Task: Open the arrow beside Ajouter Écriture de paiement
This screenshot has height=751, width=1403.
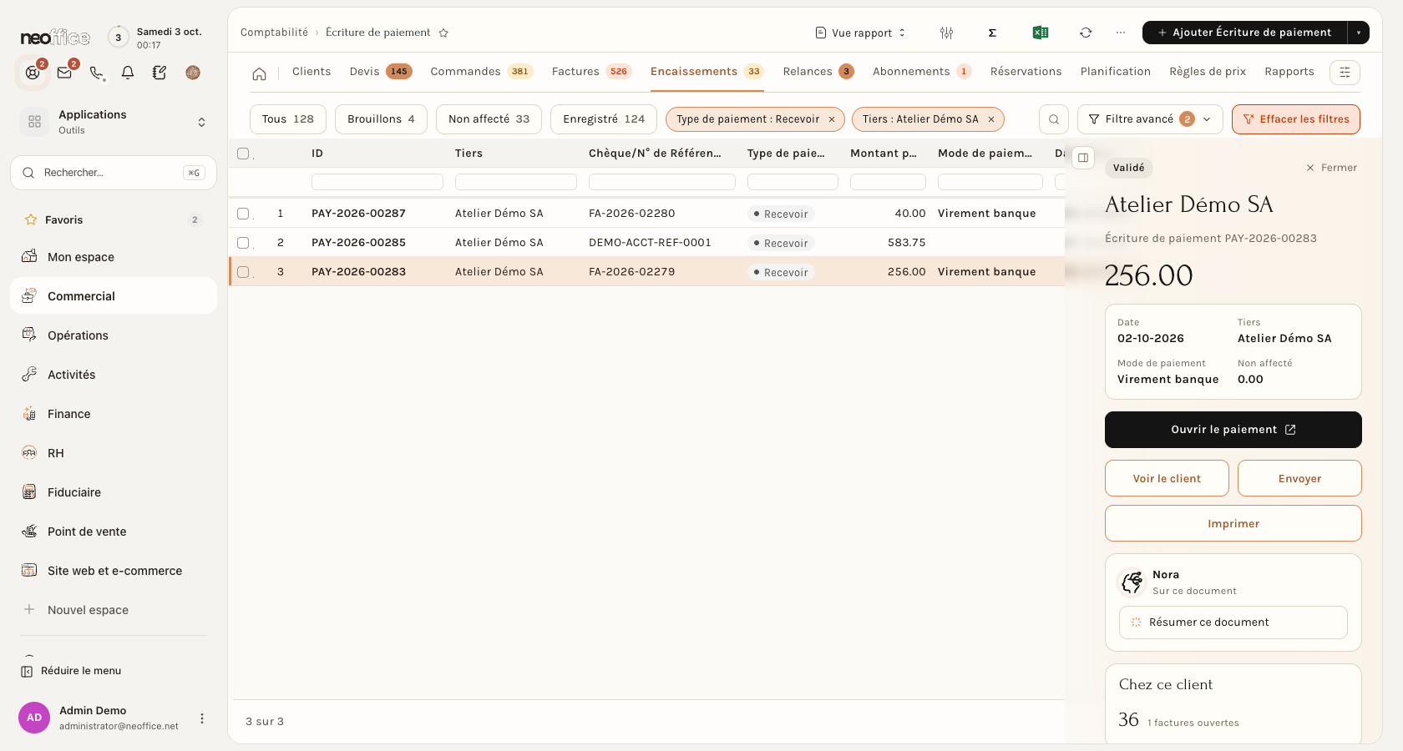Action: pyautogui.click(x=1359, y=33)
